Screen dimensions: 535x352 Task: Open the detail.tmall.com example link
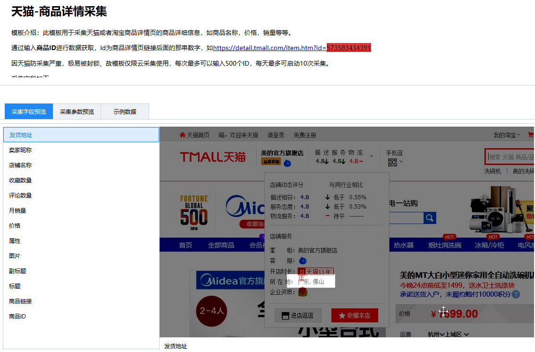292,48
